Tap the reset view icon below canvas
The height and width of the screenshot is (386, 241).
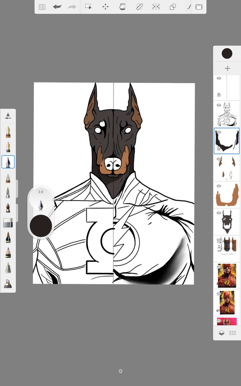pos(121,371)
